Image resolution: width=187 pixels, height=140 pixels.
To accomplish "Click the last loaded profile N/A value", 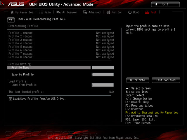I will click(112, 92).
